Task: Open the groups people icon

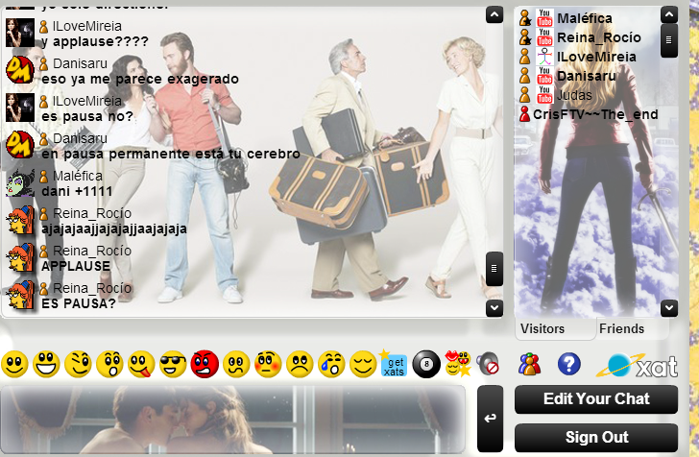Action: 529,364
